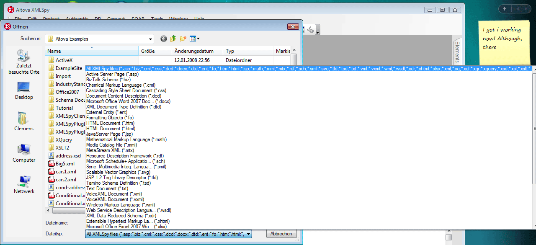Choose Media Catalog File (*.mml) filter
The height and width of the screenshot is (245, 536).
[x=111, y=145]
